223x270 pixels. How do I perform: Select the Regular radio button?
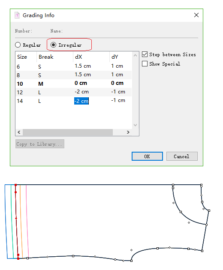(x=18, y=45)
